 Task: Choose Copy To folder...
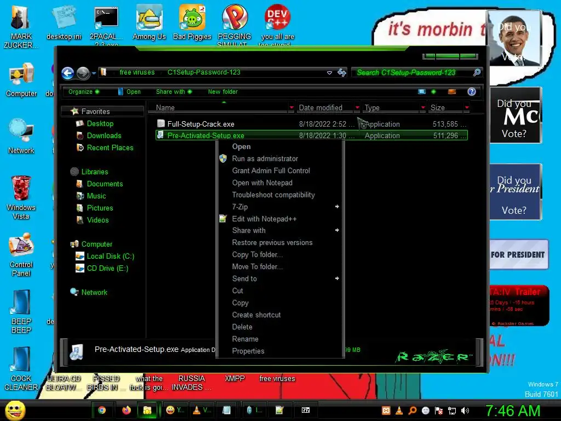tap(257, 254)
